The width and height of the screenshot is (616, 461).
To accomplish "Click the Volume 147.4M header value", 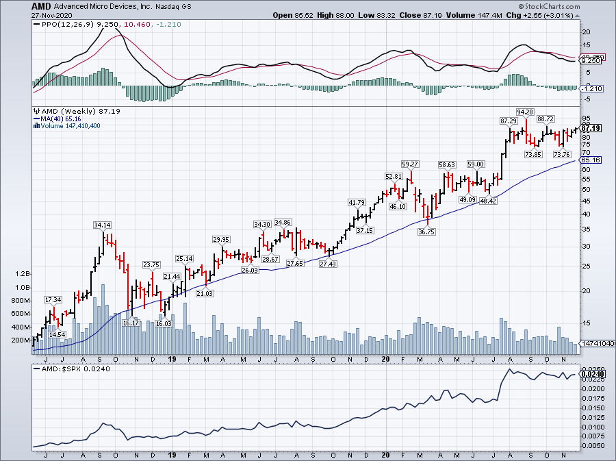I will [x=474, y=15].
